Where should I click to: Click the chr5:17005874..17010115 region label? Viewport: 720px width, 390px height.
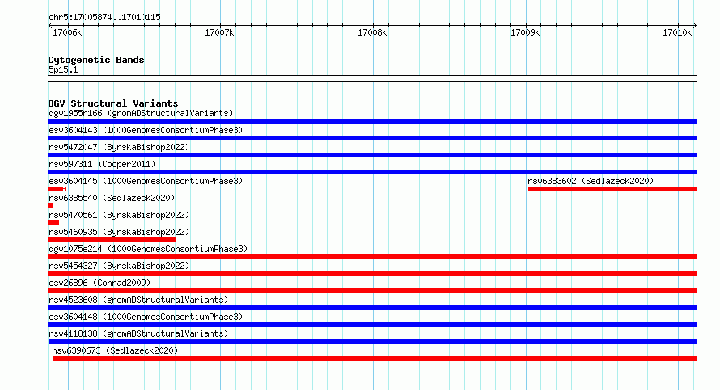(x=104, y=18)
